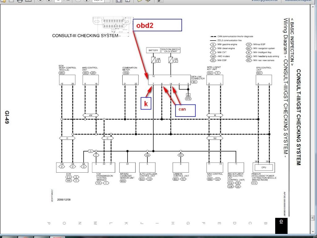
Task: Click the red obd2 annotation box
Action: (x=157, y=25)
